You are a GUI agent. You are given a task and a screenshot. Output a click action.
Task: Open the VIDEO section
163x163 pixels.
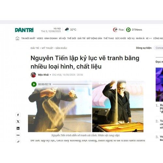pos(40,38)
